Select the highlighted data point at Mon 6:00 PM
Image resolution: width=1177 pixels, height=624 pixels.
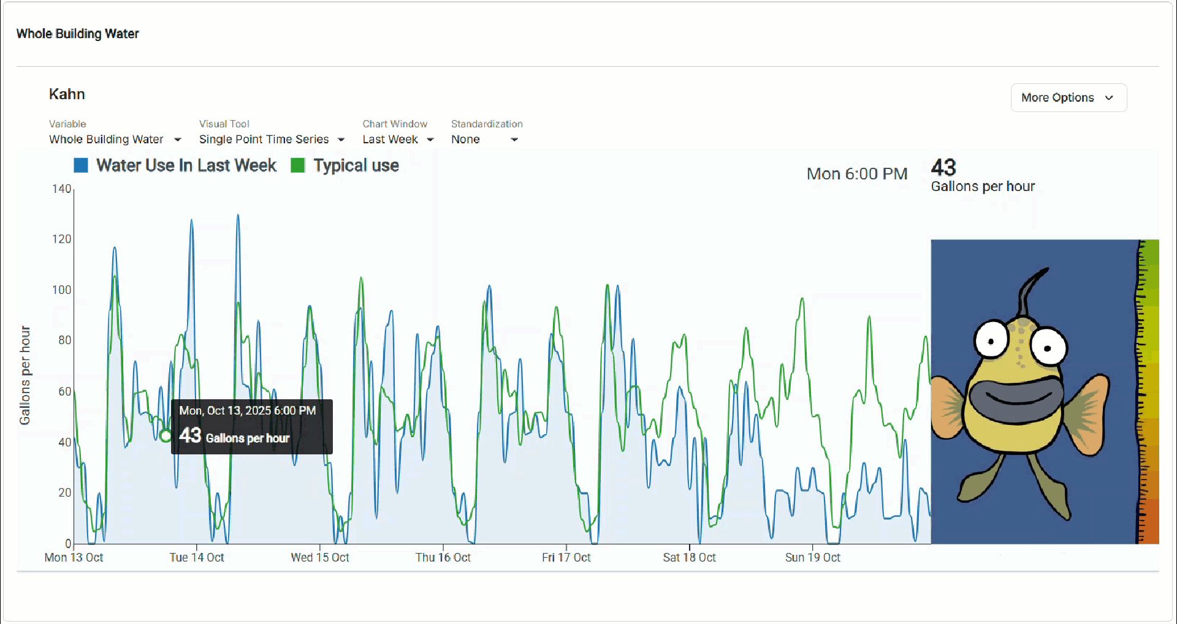(166, 436)
